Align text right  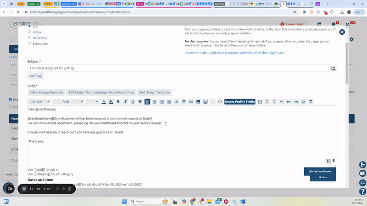pos(162,102)
